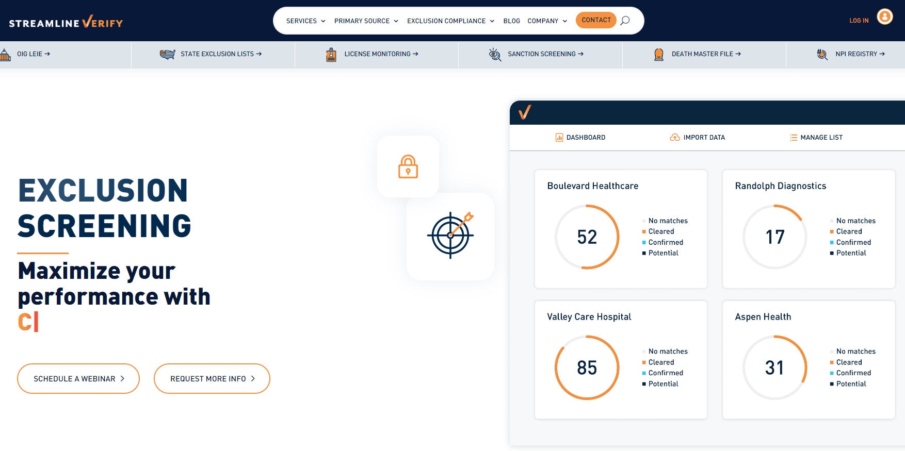
Task: Select the Import Data tab
Action: pos(697,138)
